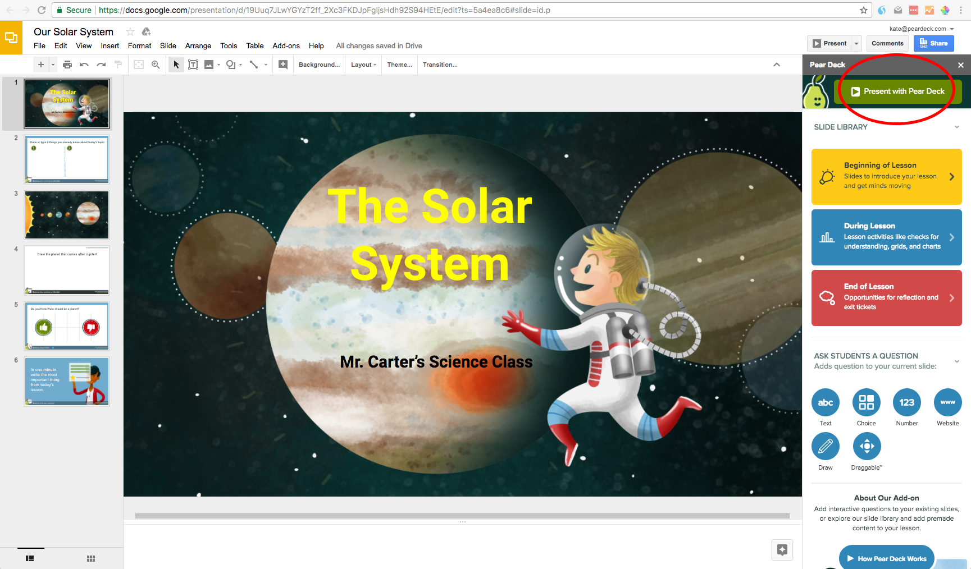Open the Insert menu
This screenshot has width=971, height=569.
pos(110,46)
